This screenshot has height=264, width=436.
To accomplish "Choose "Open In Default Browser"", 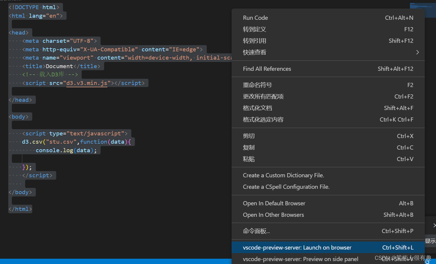I will click(274, 203).
